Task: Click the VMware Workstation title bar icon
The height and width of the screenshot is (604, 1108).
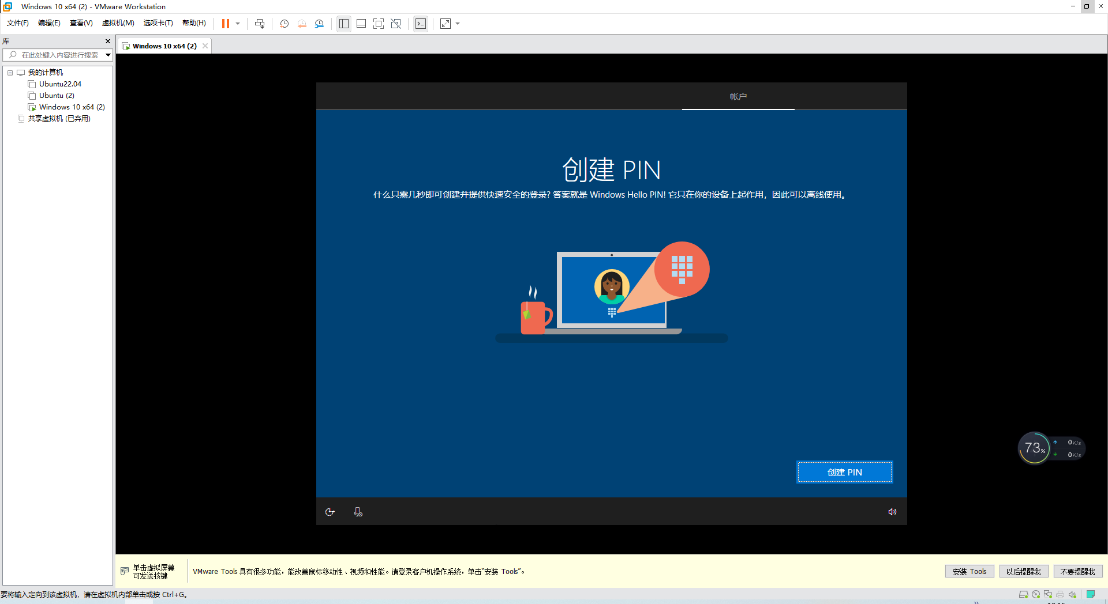Action: tap(8, 6)
